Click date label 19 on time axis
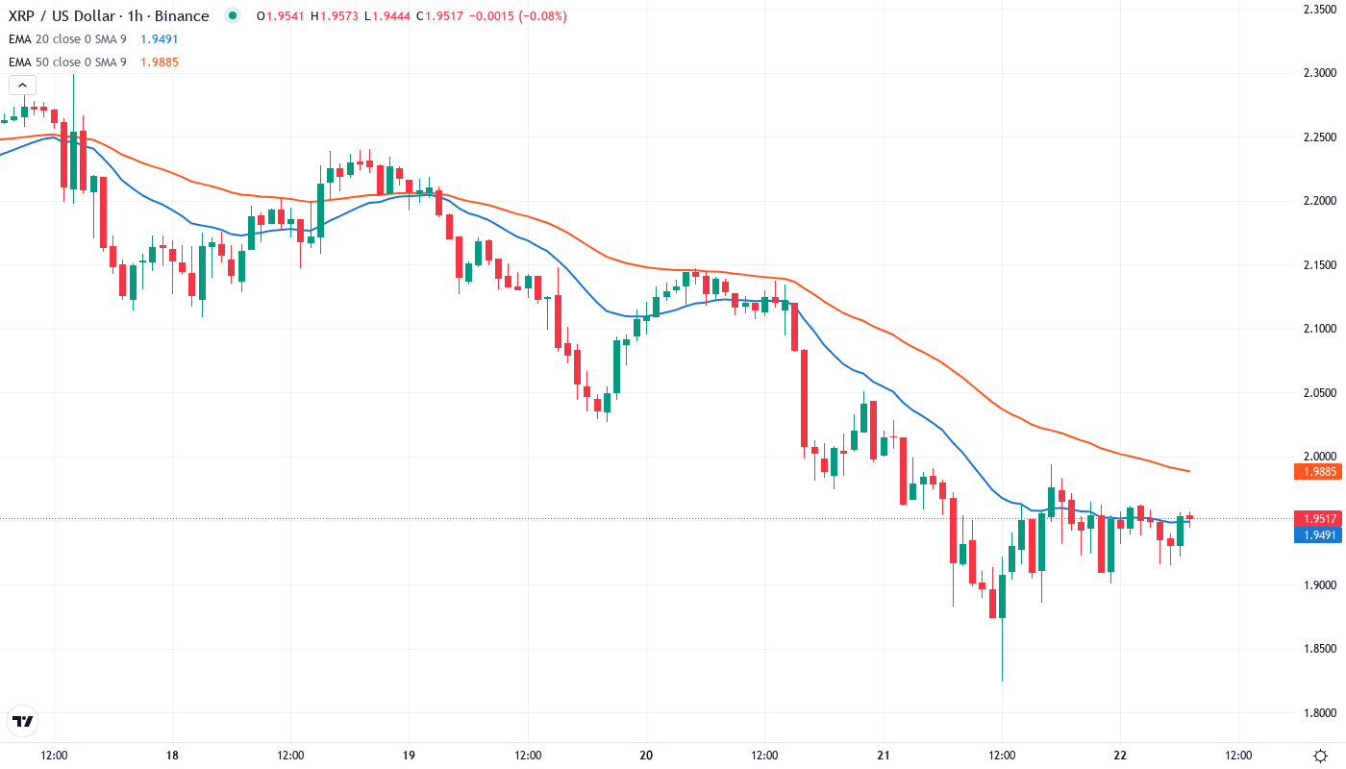The image size is (1346, 769). click(x=409, y=756)
